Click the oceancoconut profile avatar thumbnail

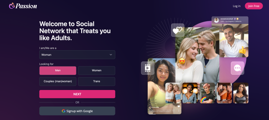coord(216,20)
